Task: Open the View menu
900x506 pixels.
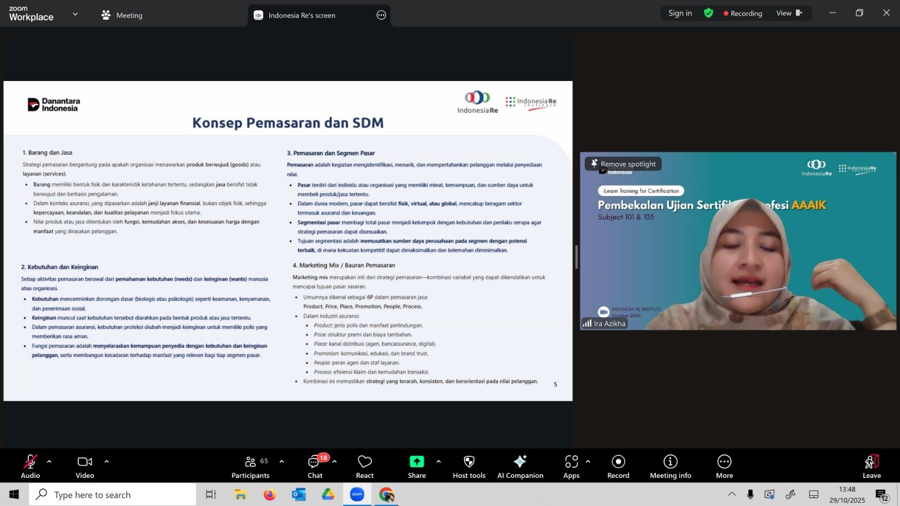Action: (x=789, y=13)
